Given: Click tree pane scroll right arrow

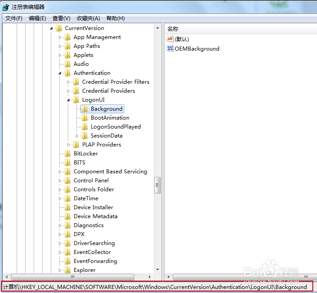Looking at the screenshot, I should (x=150, y=277).
